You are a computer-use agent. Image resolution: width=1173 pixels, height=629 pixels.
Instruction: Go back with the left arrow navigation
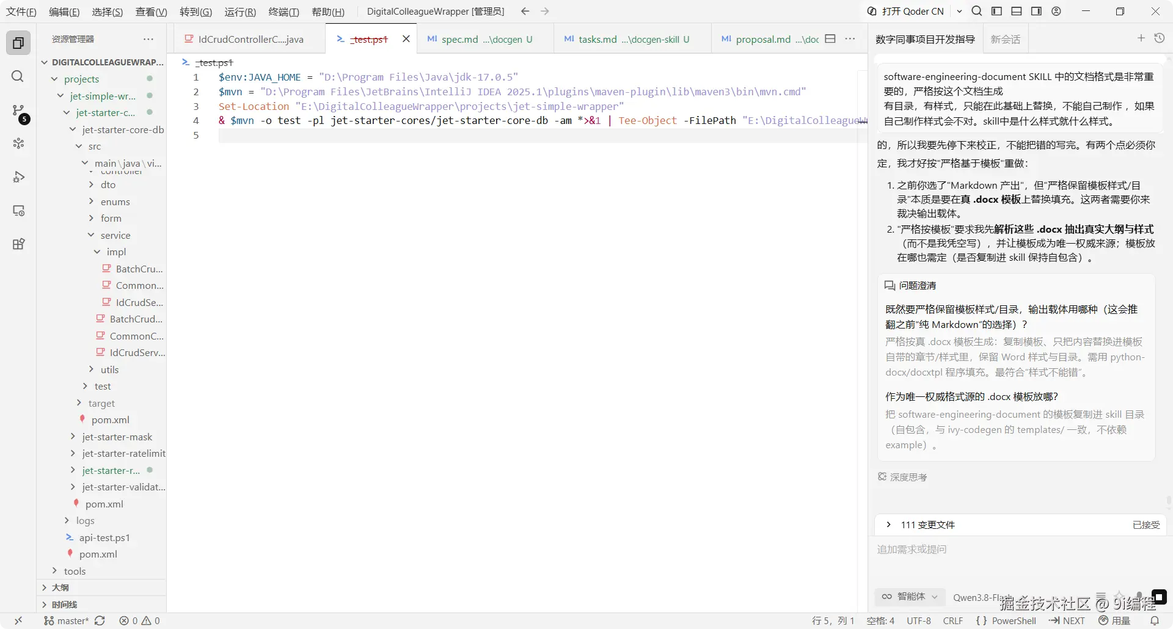point(525,12)
